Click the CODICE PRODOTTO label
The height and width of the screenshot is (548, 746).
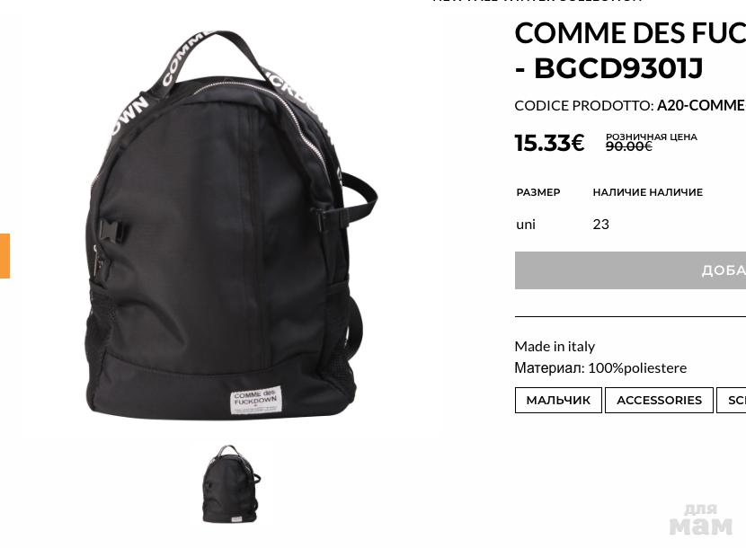pos(584,106)
